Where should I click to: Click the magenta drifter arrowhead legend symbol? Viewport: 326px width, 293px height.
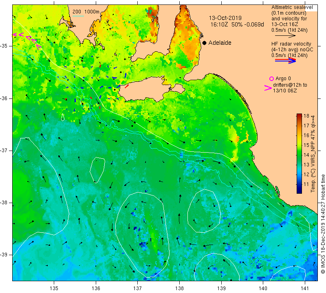268,88
